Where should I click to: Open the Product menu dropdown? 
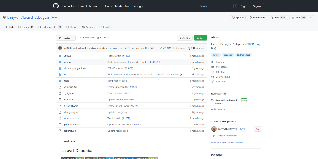68,6
